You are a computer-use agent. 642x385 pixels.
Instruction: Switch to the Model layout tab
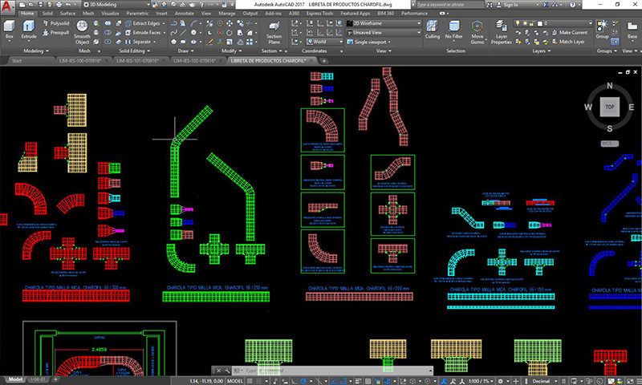point(15,379)
